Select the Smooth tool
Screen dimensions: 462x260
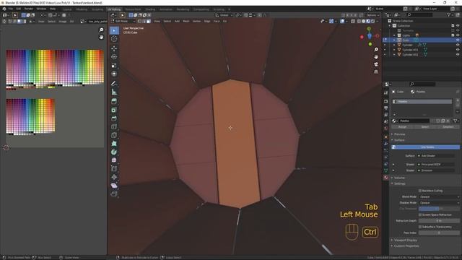pos(114,160)
